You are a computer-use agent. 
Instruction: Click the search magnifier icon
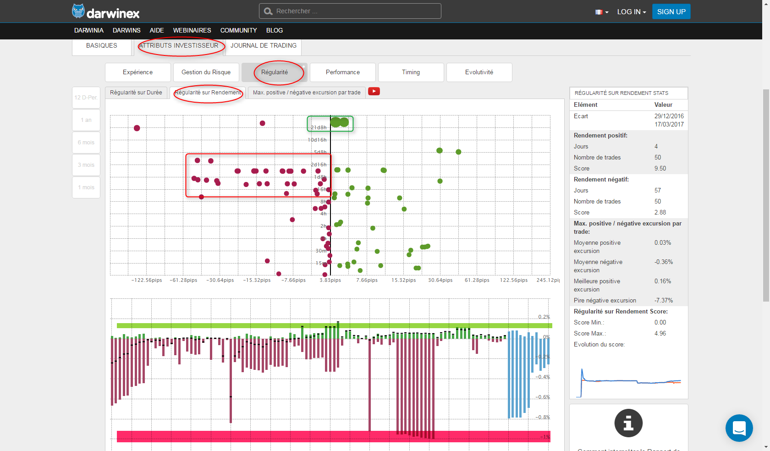pyautogui.click(x=268, y=11)
